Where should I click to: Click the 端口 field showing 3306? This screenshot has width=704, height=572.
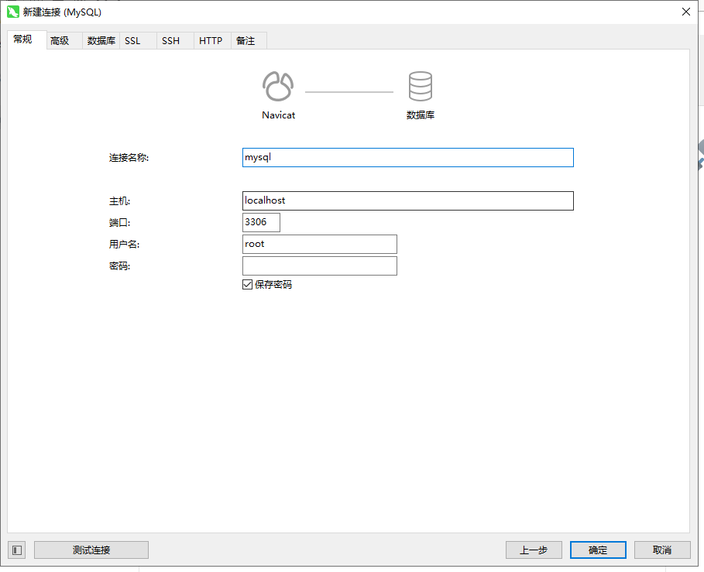(261, 222)
